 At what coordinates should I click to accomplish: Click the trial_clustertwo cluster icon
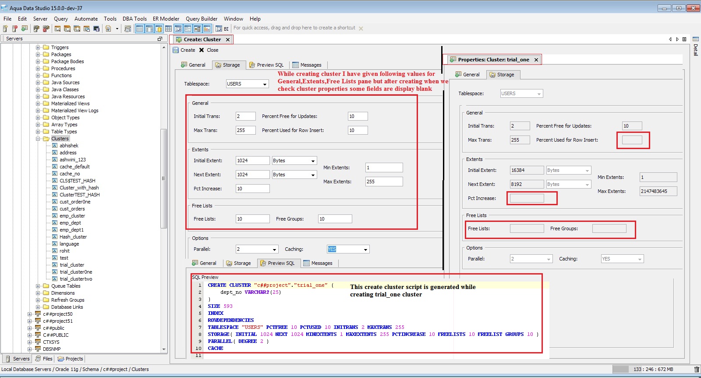[x=55, y=279]
